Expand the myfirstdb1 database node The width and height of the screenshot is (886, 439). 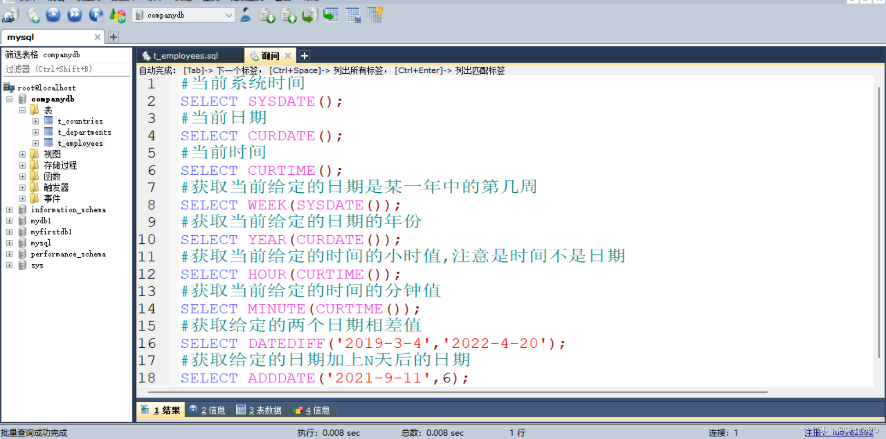tap(9, 232)
